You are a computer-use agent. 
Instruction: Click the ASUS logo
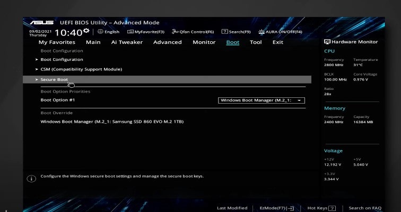pyautogui.click(x=41, y=23)
